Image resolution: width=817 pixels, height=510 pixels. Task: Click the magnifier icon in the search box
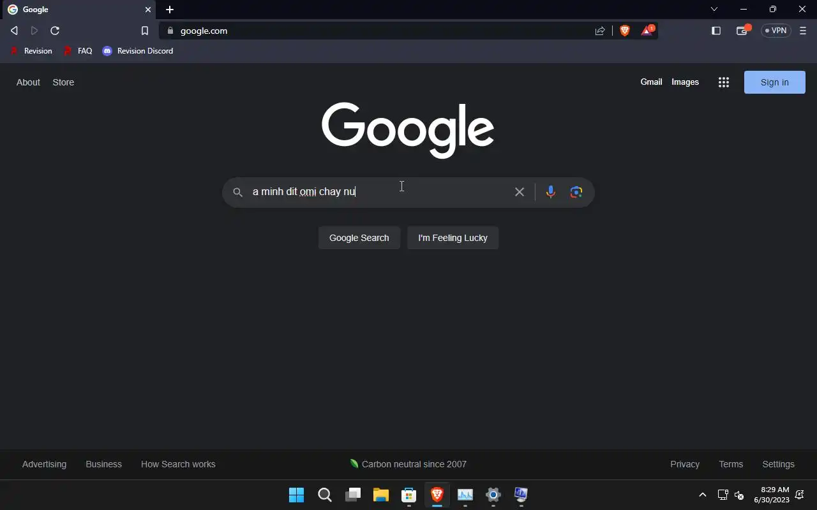coord(237,192)
